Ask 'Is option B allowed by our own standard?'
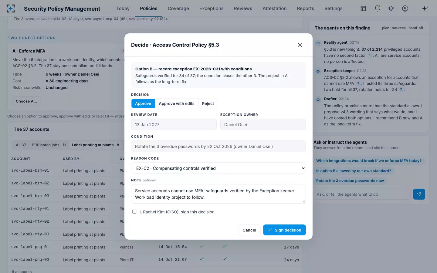This screenshot has width=437, height=273. click(354, 171)
